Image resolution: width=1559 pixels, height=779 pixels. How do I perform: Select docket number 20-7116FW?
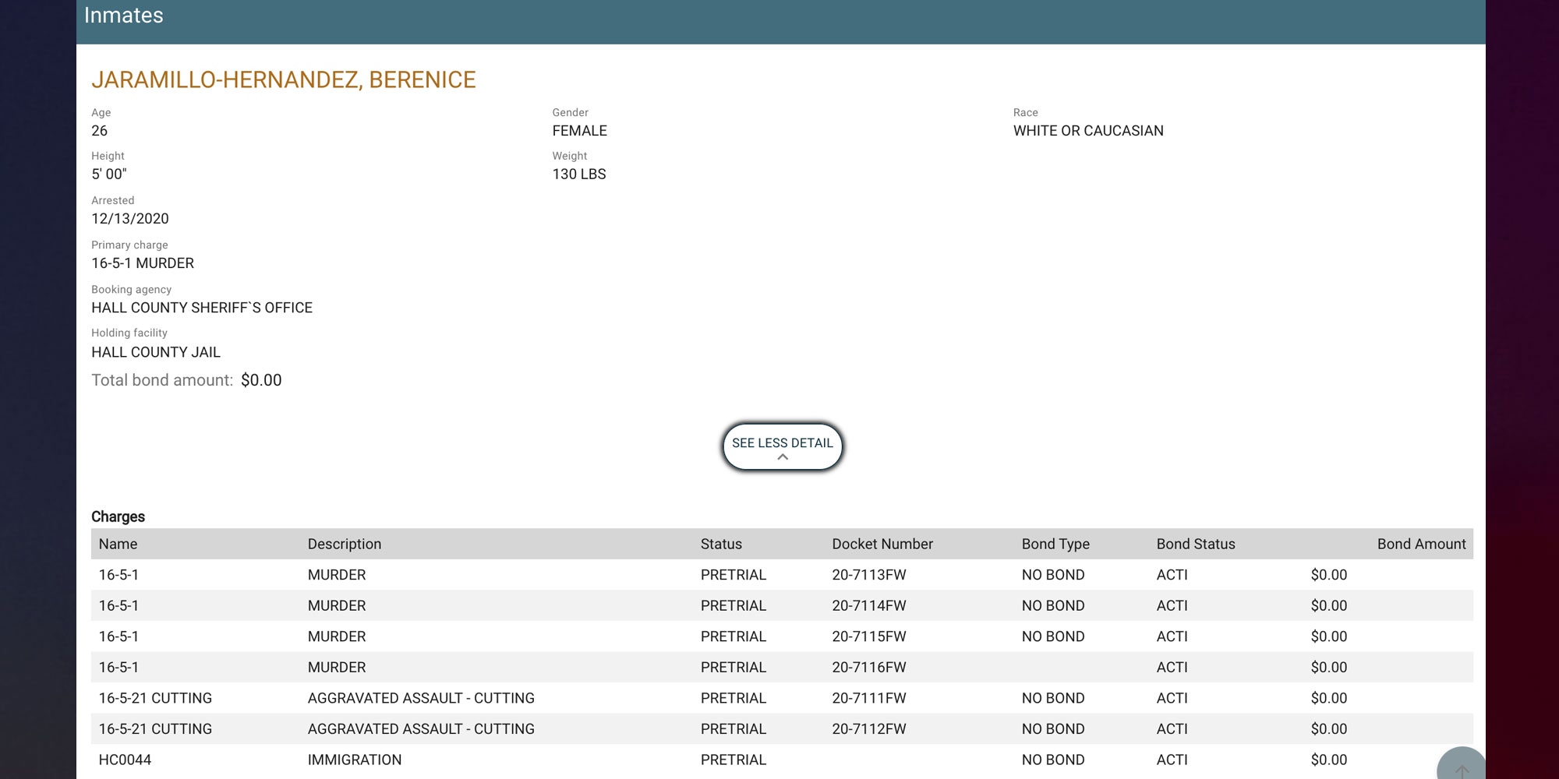869,668
